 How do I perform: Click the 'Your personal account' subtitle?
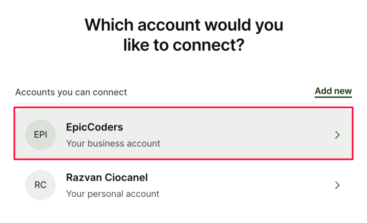tap(112, 194)
